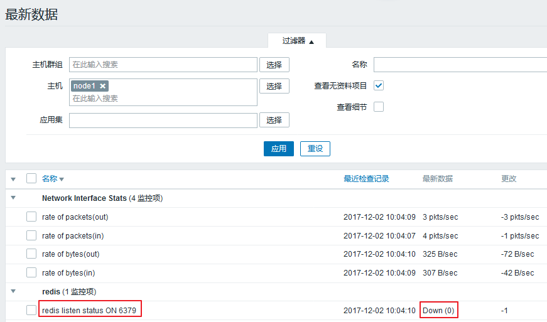
Task: Collapse the redis application group
Action: coord(13,292)
